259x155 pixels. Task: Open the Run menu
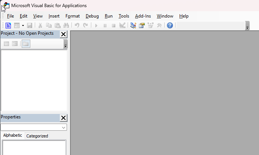[x=109, y=16]
